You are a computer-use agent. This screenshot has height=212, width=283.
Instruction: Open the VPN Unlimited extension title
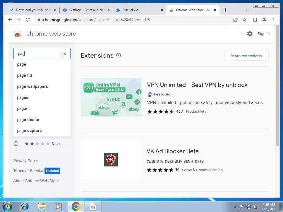point(197,85)
